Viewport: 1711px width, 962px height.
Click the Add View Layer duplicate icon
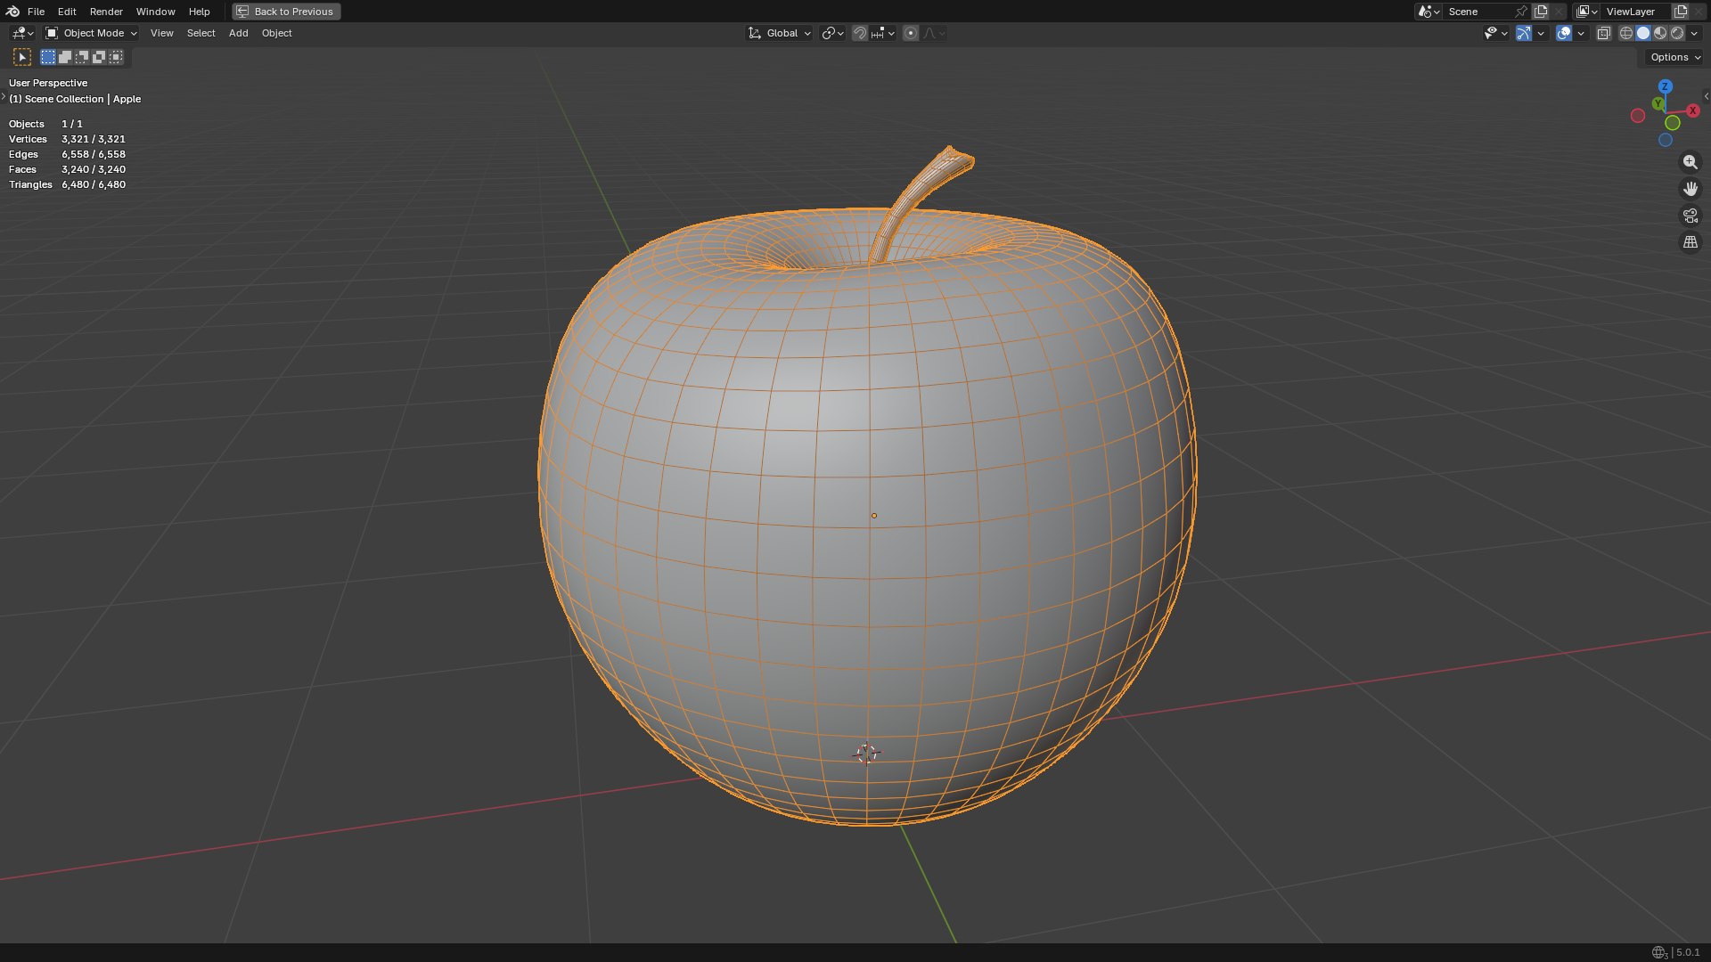[1681, 12]
